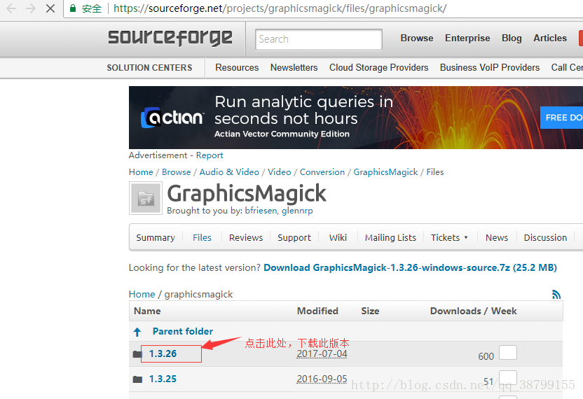583x399 pixels.
Task: Click the SourceForge logo
Action: [170, 38]
